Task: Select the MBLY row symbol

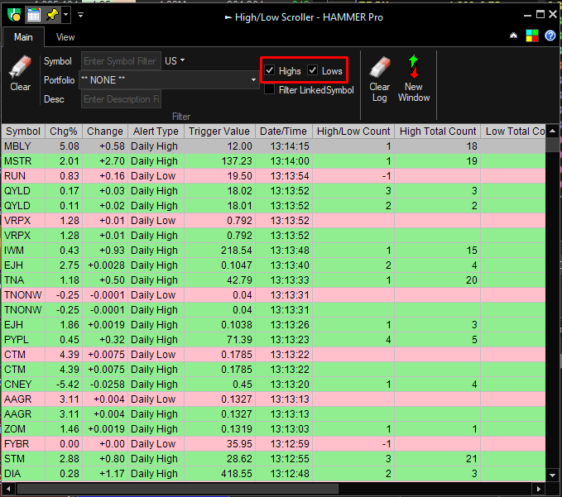Action: click(23, 146)
